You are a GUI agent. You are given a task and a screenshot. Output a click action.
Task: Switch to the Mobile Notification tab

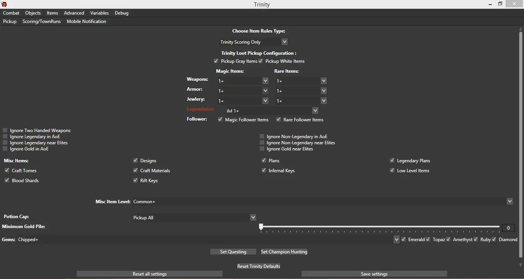point(86,21)
